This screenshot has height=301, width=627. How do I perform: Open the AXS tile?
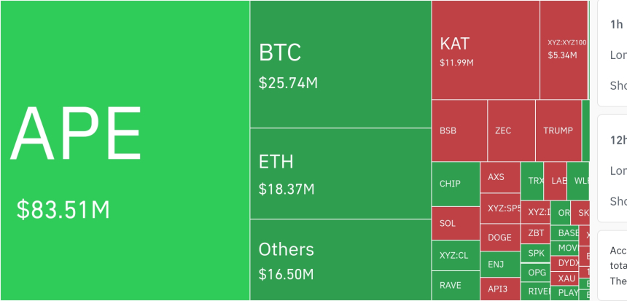[x=499, y=177]
